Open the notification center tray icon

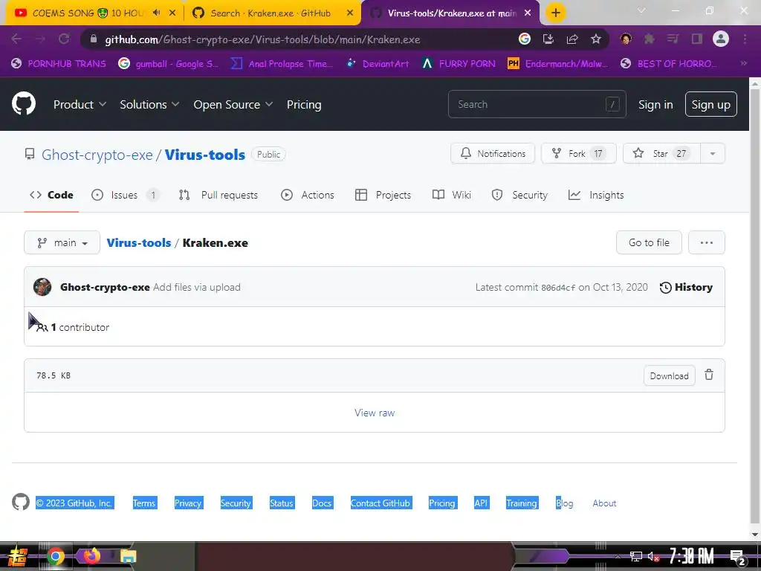[737, 557]
